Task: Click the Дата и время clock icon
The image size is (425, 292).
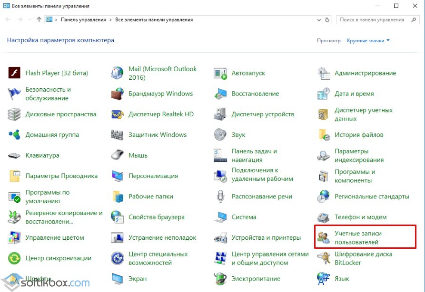Action: [x=324, y=94]
